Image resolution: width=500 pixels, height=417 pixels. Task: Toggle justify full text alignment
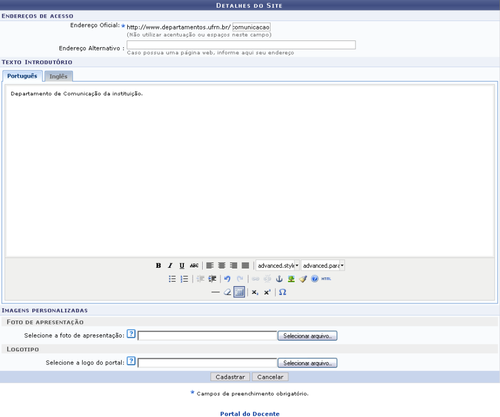coord(245,266)
